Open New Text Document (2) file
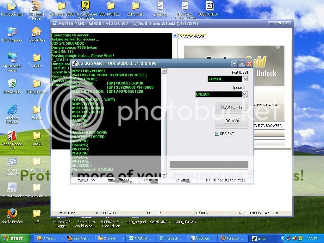This screenshot has height=243, width=324. click(x=185, y=9)
